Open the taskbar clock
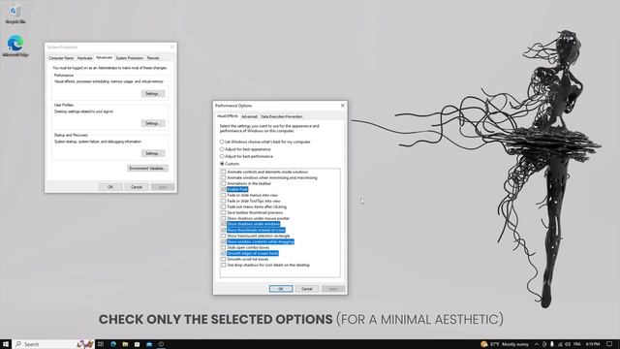 [593, 344]
